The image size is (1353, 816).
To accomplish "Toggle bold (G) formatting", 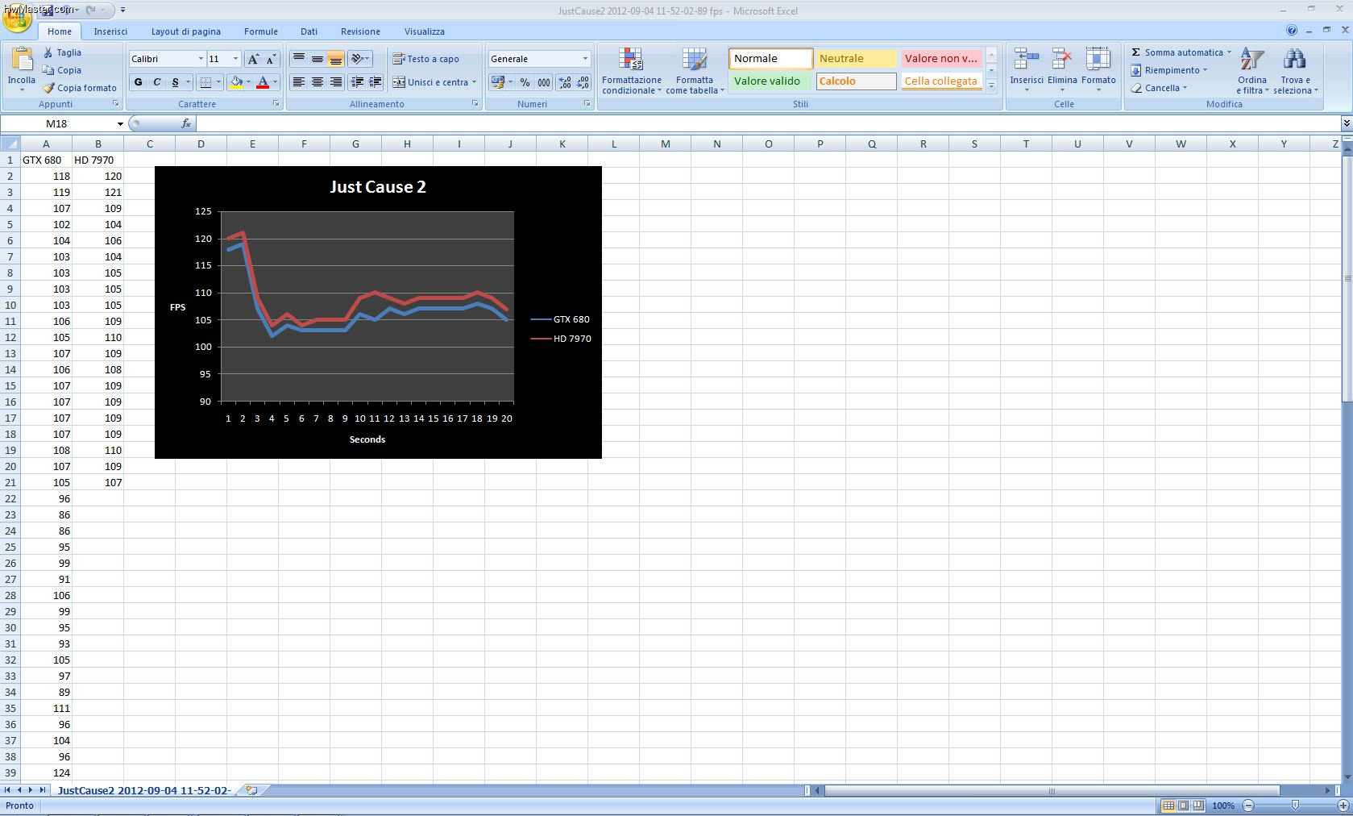I will (138, 82).
